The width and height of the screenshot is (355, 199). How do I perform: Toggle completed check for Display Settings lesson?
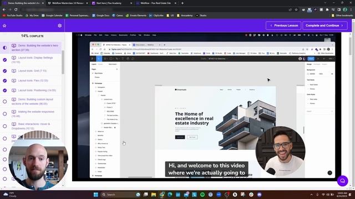pyautogui.click(x=5, y=60)
